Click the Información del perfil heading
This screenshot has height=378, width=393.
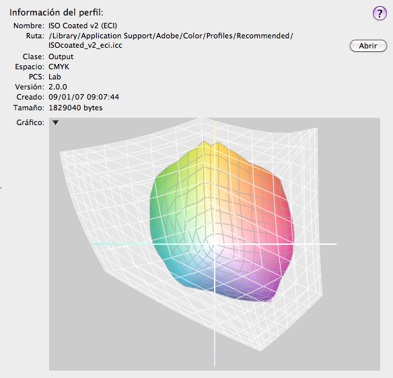(x=57, y=13)
